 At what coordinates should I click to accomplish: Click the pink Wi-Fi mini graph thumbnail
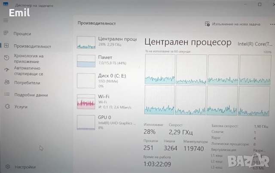click(x=86, y=102)
